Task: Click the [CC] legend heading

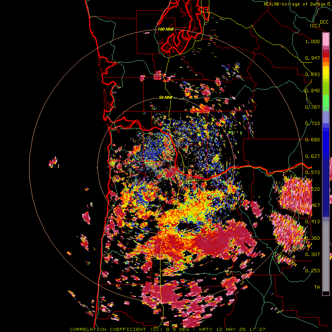Action: click(x=315, y=25)
